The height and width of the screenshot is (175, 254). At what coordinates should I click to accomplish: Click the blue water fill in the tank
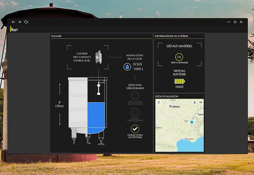coord(96,117)
